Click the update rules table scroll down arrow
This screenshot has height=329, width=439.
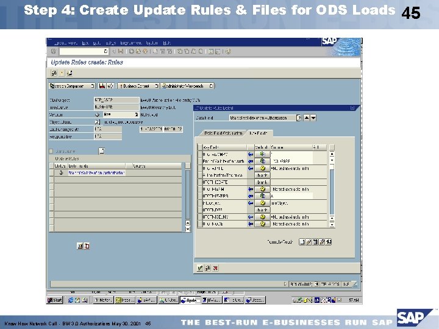click(x=188, y=229)
